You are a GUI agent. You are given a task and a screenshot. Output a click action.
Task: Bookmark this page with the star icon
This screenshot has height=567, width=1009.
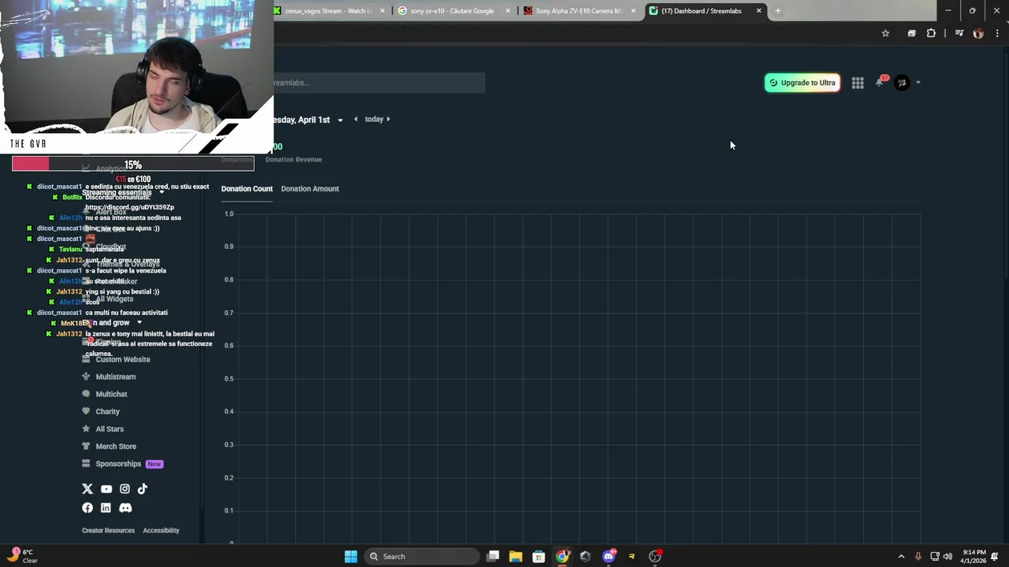[x=885, y=33]
